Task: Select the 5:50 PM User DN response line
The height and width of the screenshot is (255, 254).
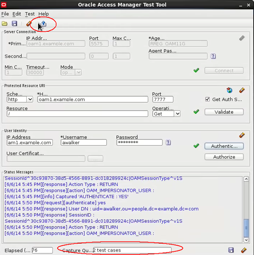Action: tap(102, 209)
